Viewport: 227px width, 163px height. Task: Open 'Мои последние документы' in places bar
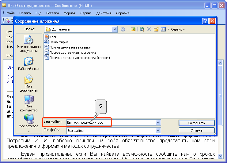tap(28, 44)
